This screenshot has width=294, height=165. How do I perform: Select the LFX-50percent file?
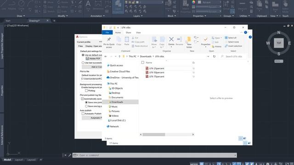(157, 72)
